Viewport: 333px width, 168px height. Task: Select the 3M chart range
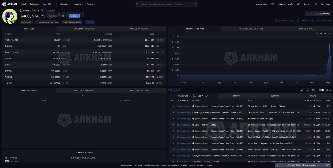tap(325, 34)
